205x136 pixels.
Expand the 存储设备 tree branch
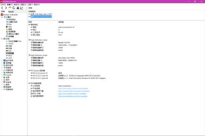(x=2, y=70)
